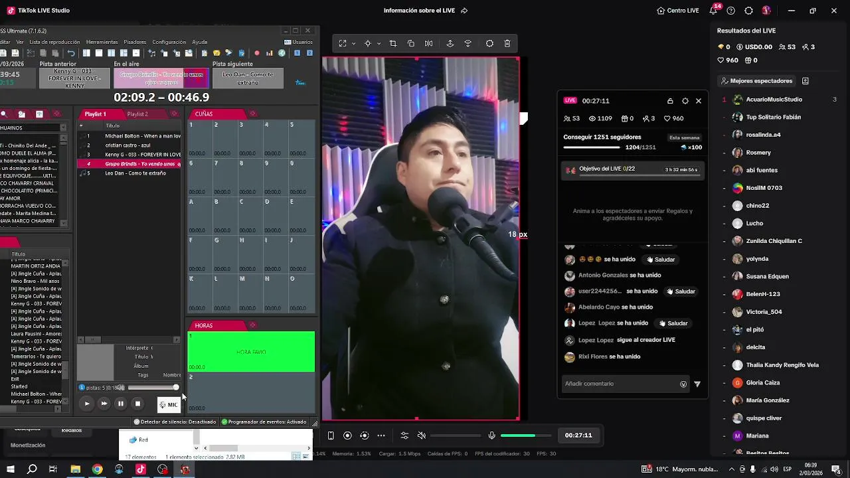Unmute the desktop speaker audio
850x478 pixels.
[x=421, y=436]
